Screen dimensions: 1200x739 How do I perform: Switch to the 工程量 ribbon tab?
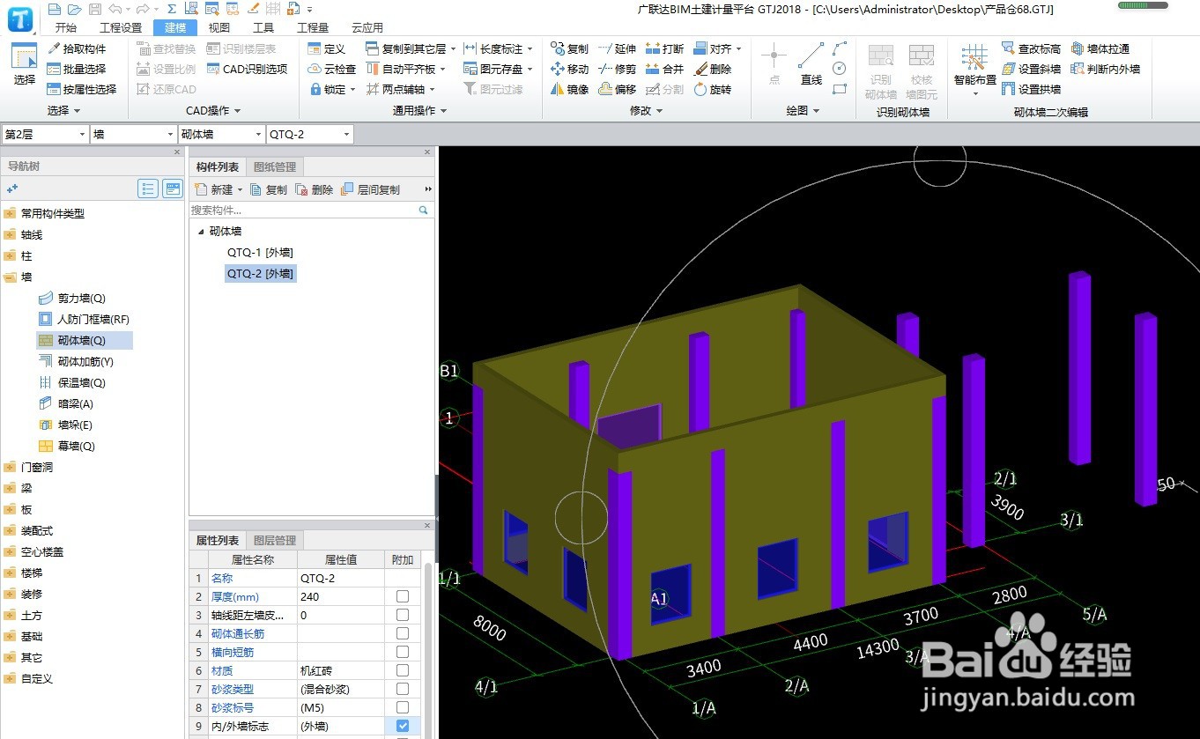(x=313, y=27)
